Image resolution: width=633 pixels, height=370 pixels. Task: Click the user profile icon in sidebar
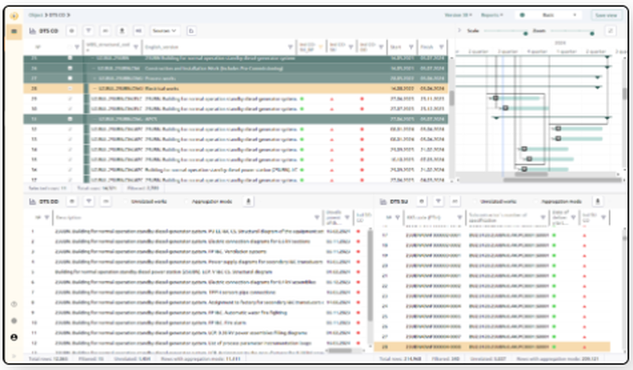click(x=14, y=337)
